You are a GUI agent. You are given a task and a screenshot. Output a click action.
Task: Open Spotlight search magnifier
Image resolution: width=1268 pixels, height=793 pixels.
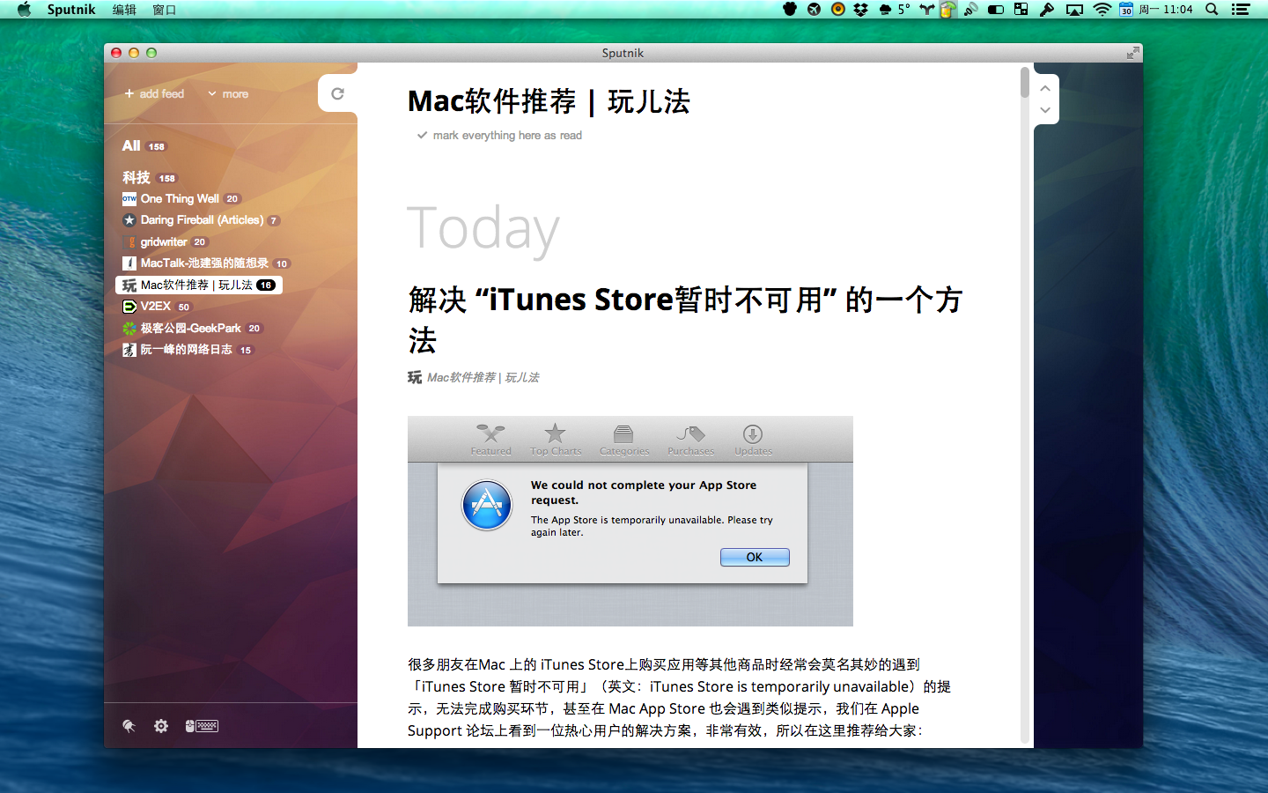1212,10
